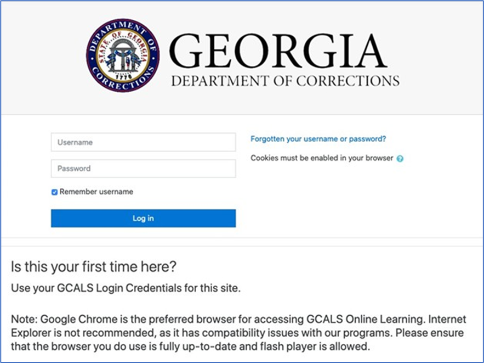
Task: Click the 'Is this your first time here?' heading
Action: coord(94,267)
